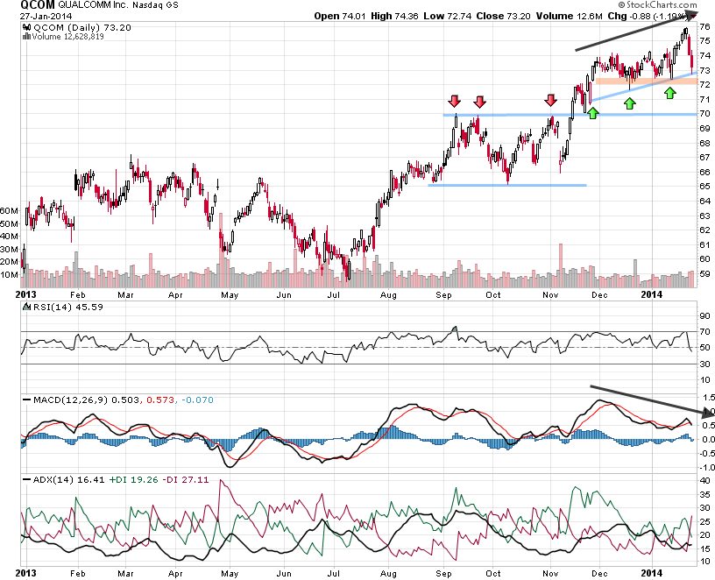Click the 2014 label under the price chart
Screen dimensions: 715x580
click(x=652, y=295)
